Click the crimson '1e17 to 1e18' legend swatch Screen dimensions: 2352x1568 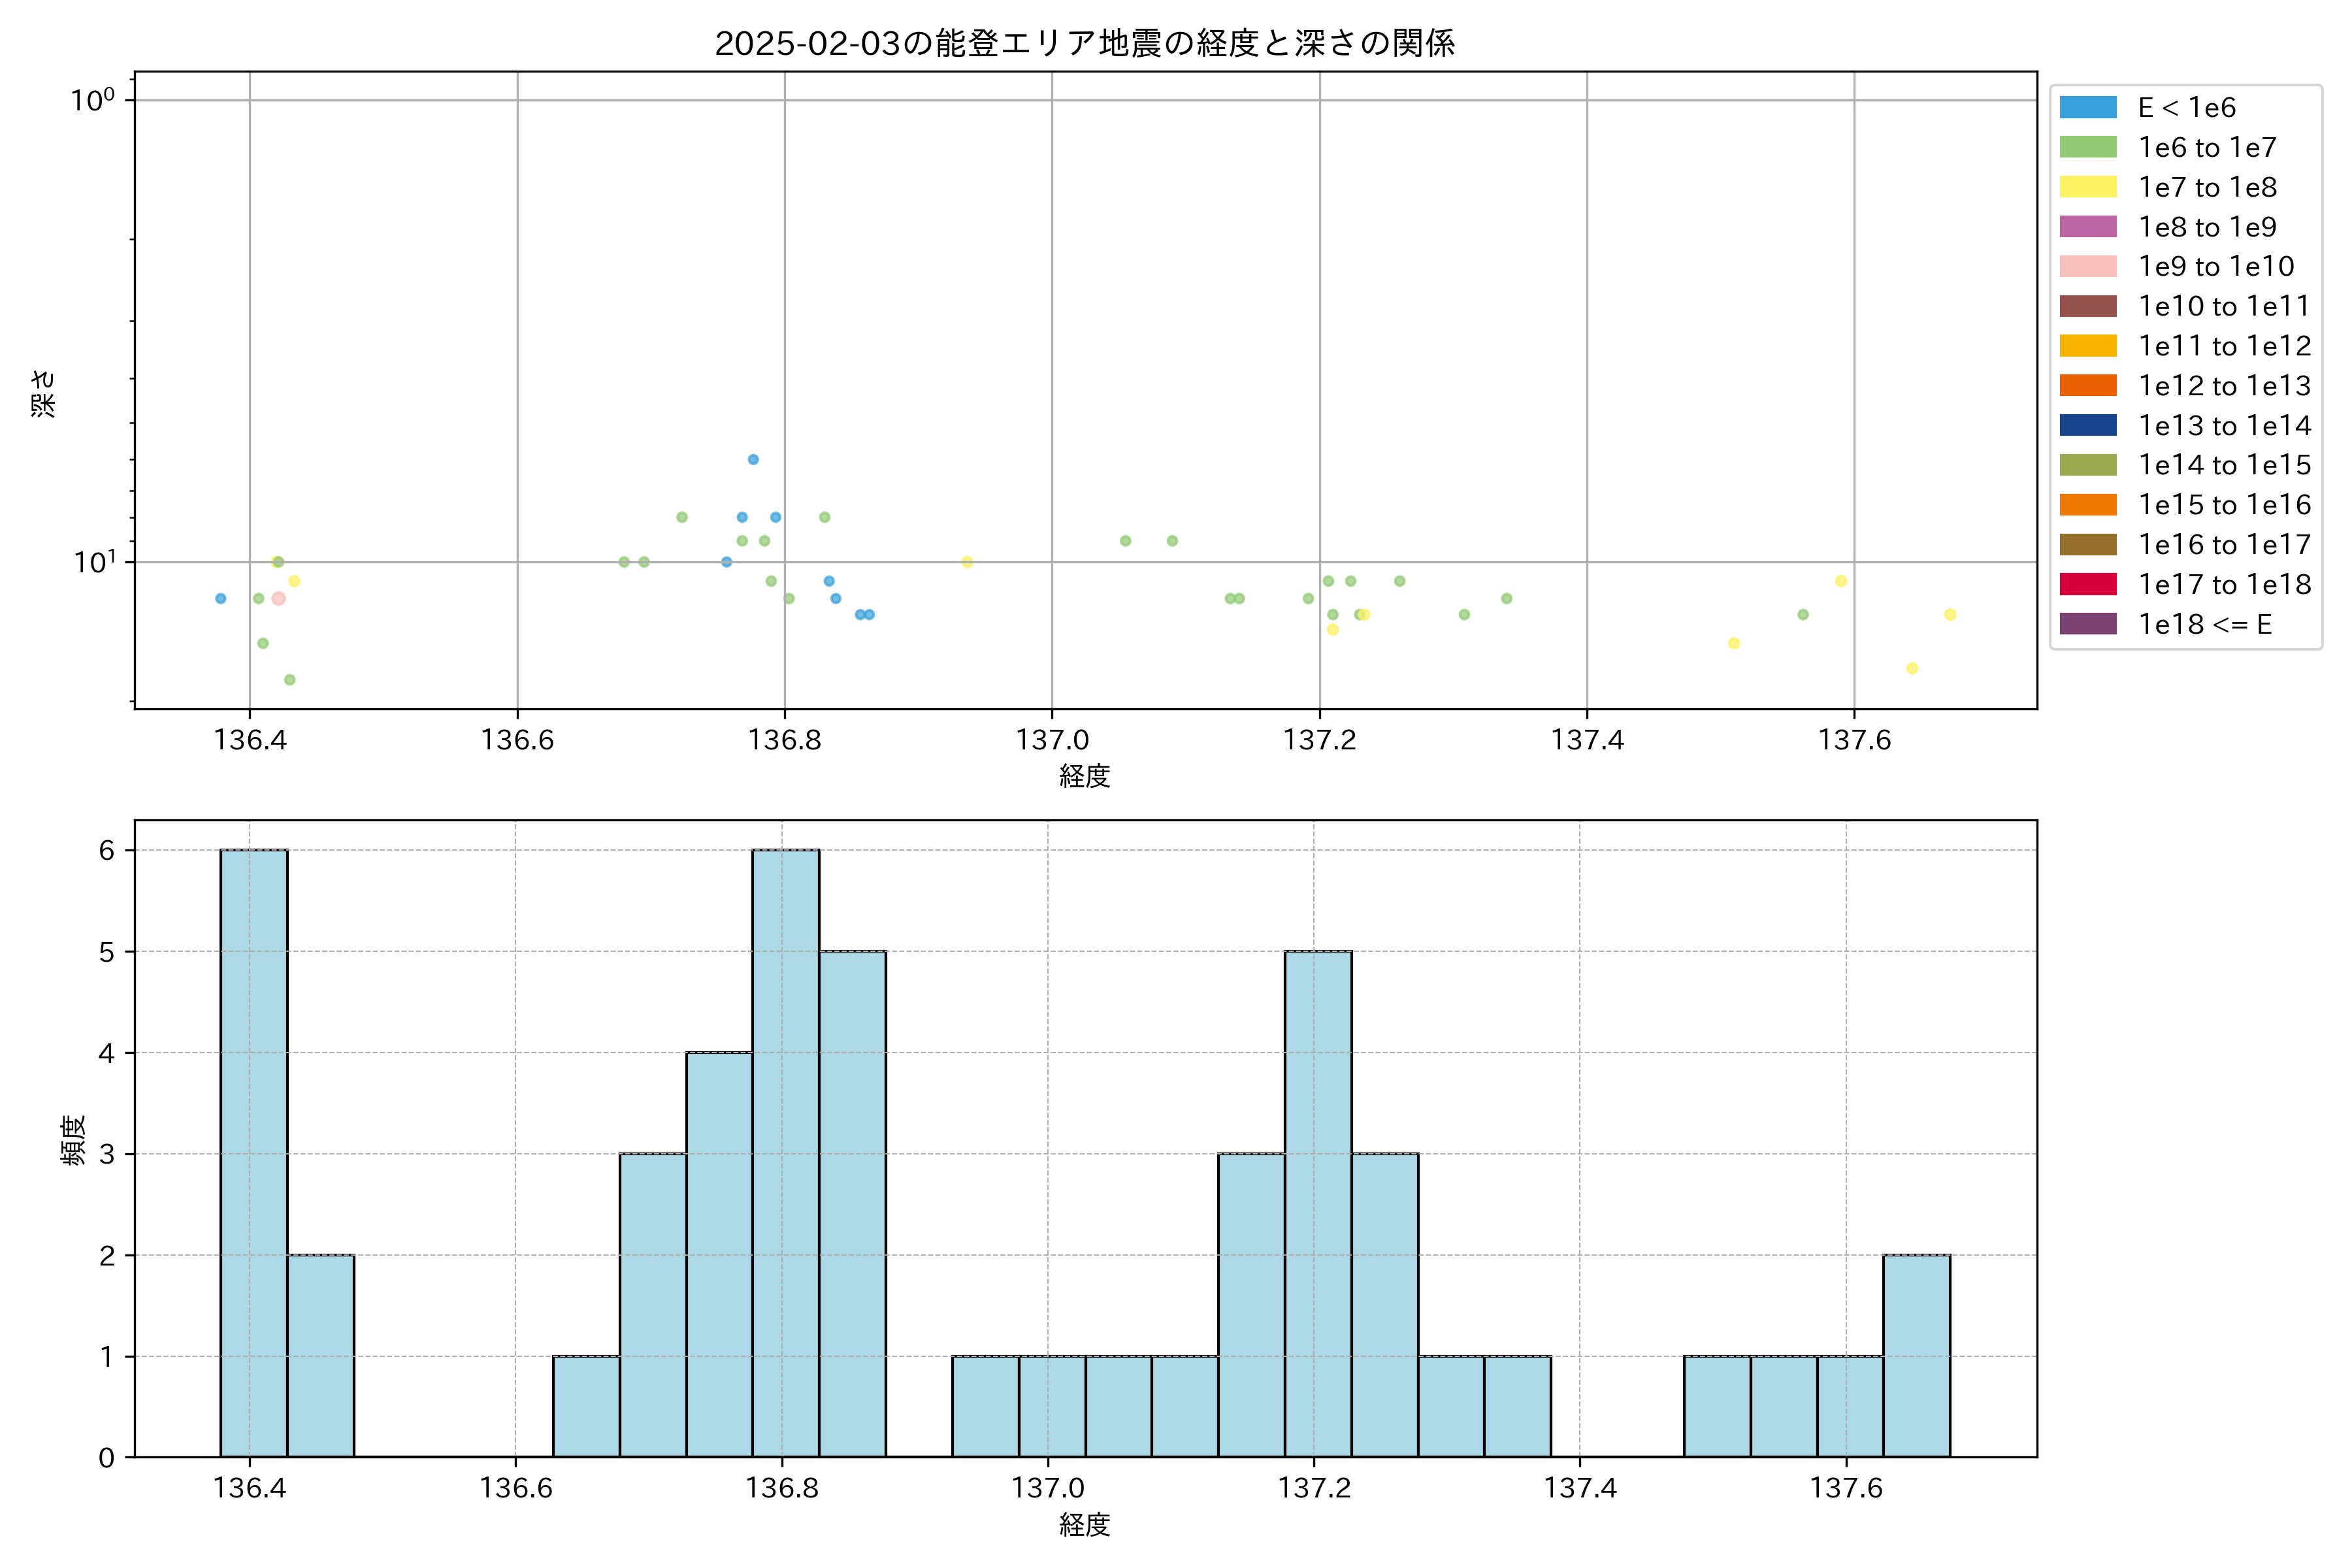tap(2087, 584)
